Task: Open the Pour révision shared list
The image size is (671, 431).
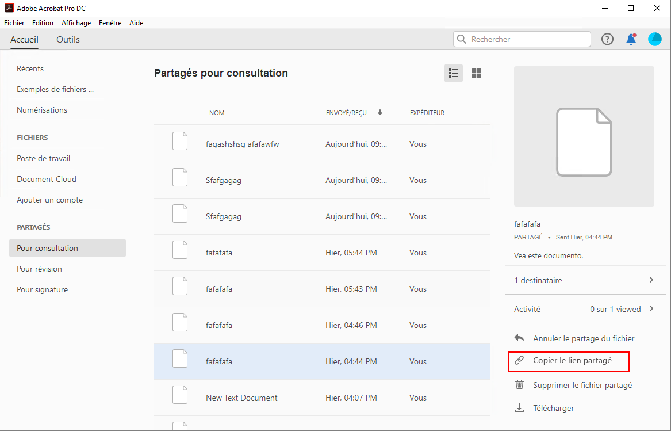Action: pos(39,269)
